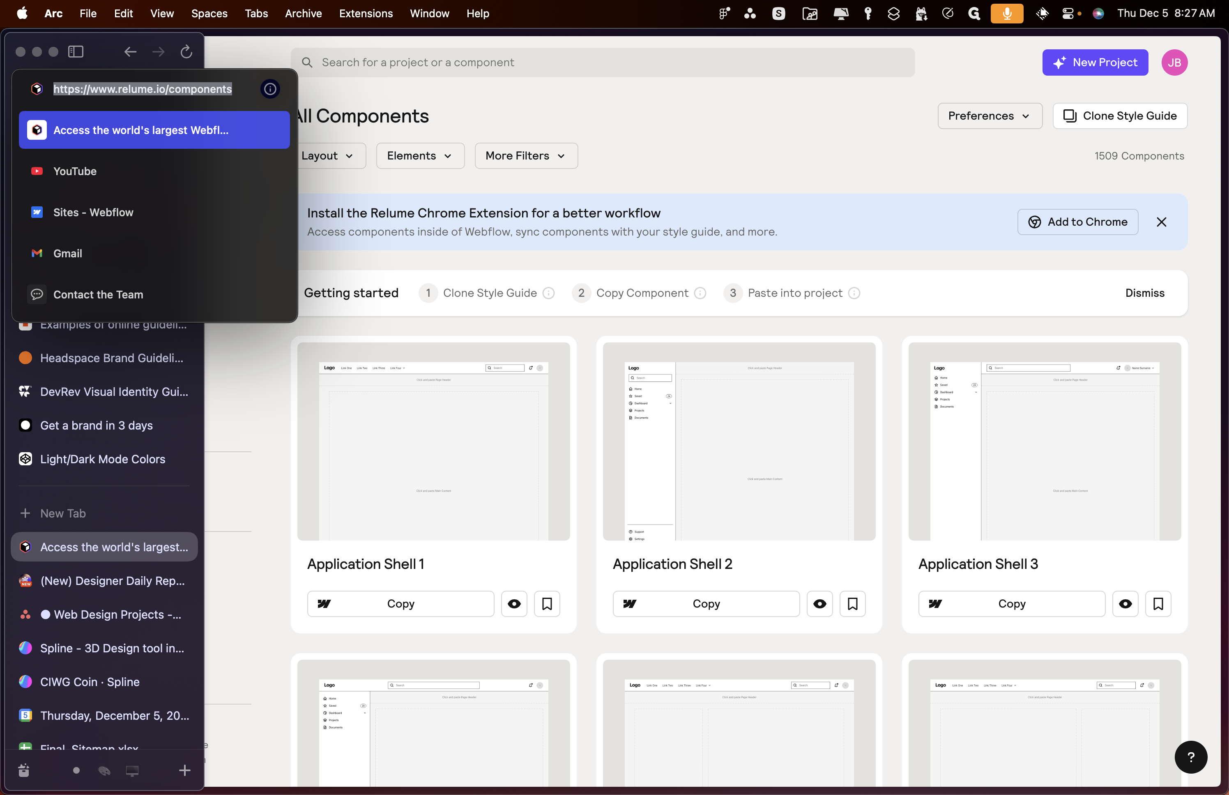This screenshot has width=1229, height=795.
Task: Click the microphone icon in menu bar
Action: pyautogui.click(x=1007, y=14)
